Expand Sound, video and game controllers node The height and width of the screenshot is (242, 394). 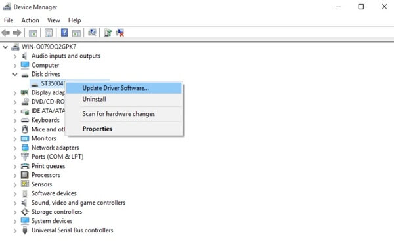(15, 203)
